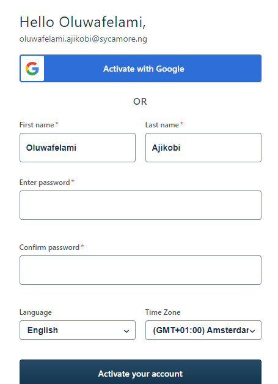
Task: Click the Last name label
Action: [162, 125]
